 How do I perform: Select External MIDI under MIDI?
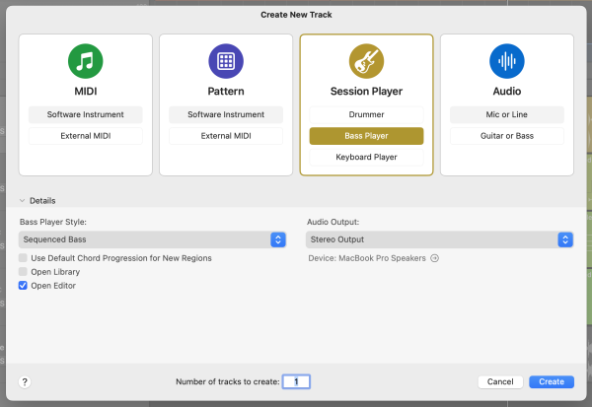85,136
